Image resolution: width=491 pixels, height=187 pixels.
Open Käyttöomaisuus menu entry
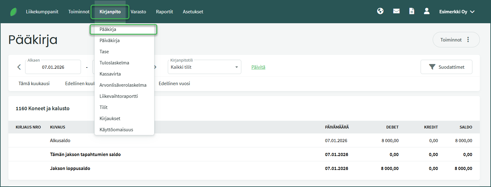(116, 130)
